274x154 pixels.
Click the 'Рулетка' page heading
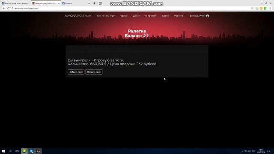(x=137, y=31)
